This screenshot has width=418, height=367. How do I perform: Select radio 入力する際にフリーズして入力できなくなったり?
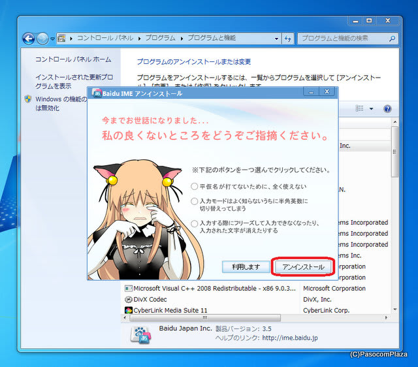click(195, 223)
